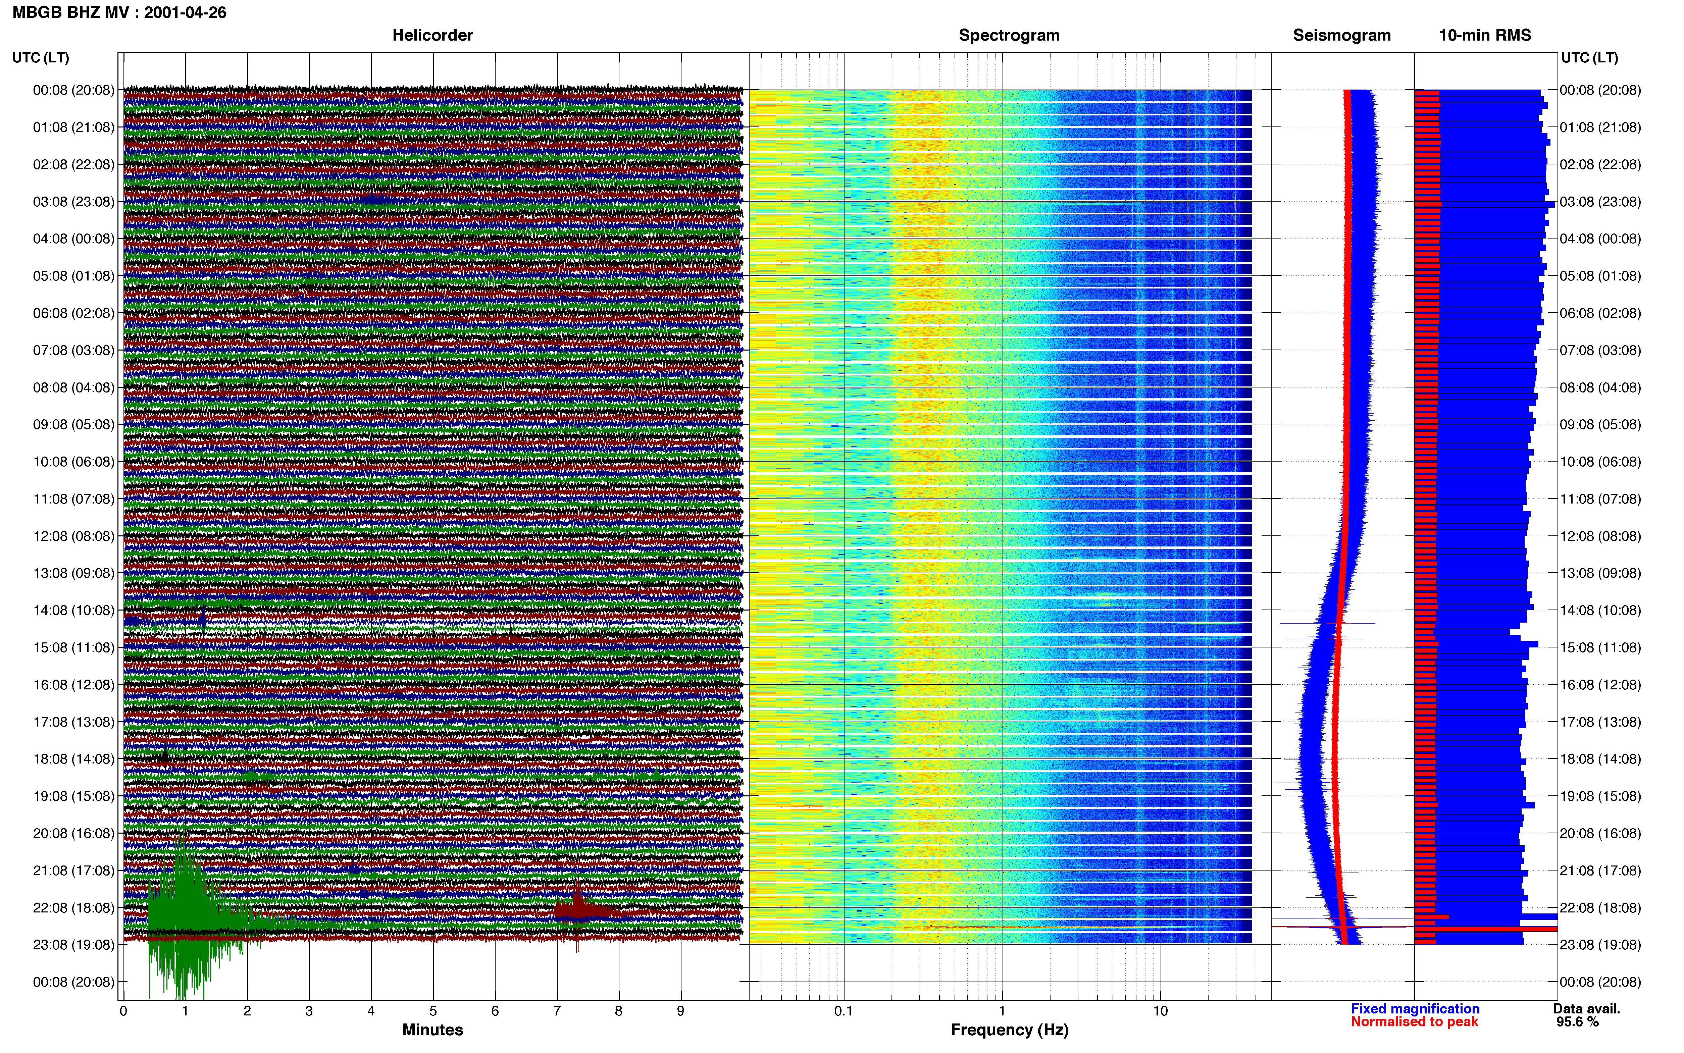This screenshot has width=1684, height=1053.
Task: Click the 10-min RMS panel heading
Action: (x=1485, y=36)
